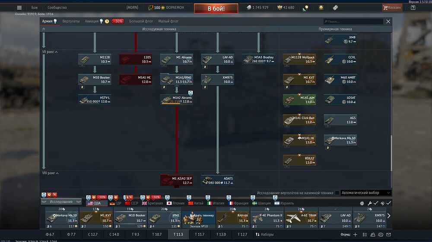This screenshot has height=242, width=432.
Task: Click the Golden Eagles balance 42 680
Action: coord(286,8)
